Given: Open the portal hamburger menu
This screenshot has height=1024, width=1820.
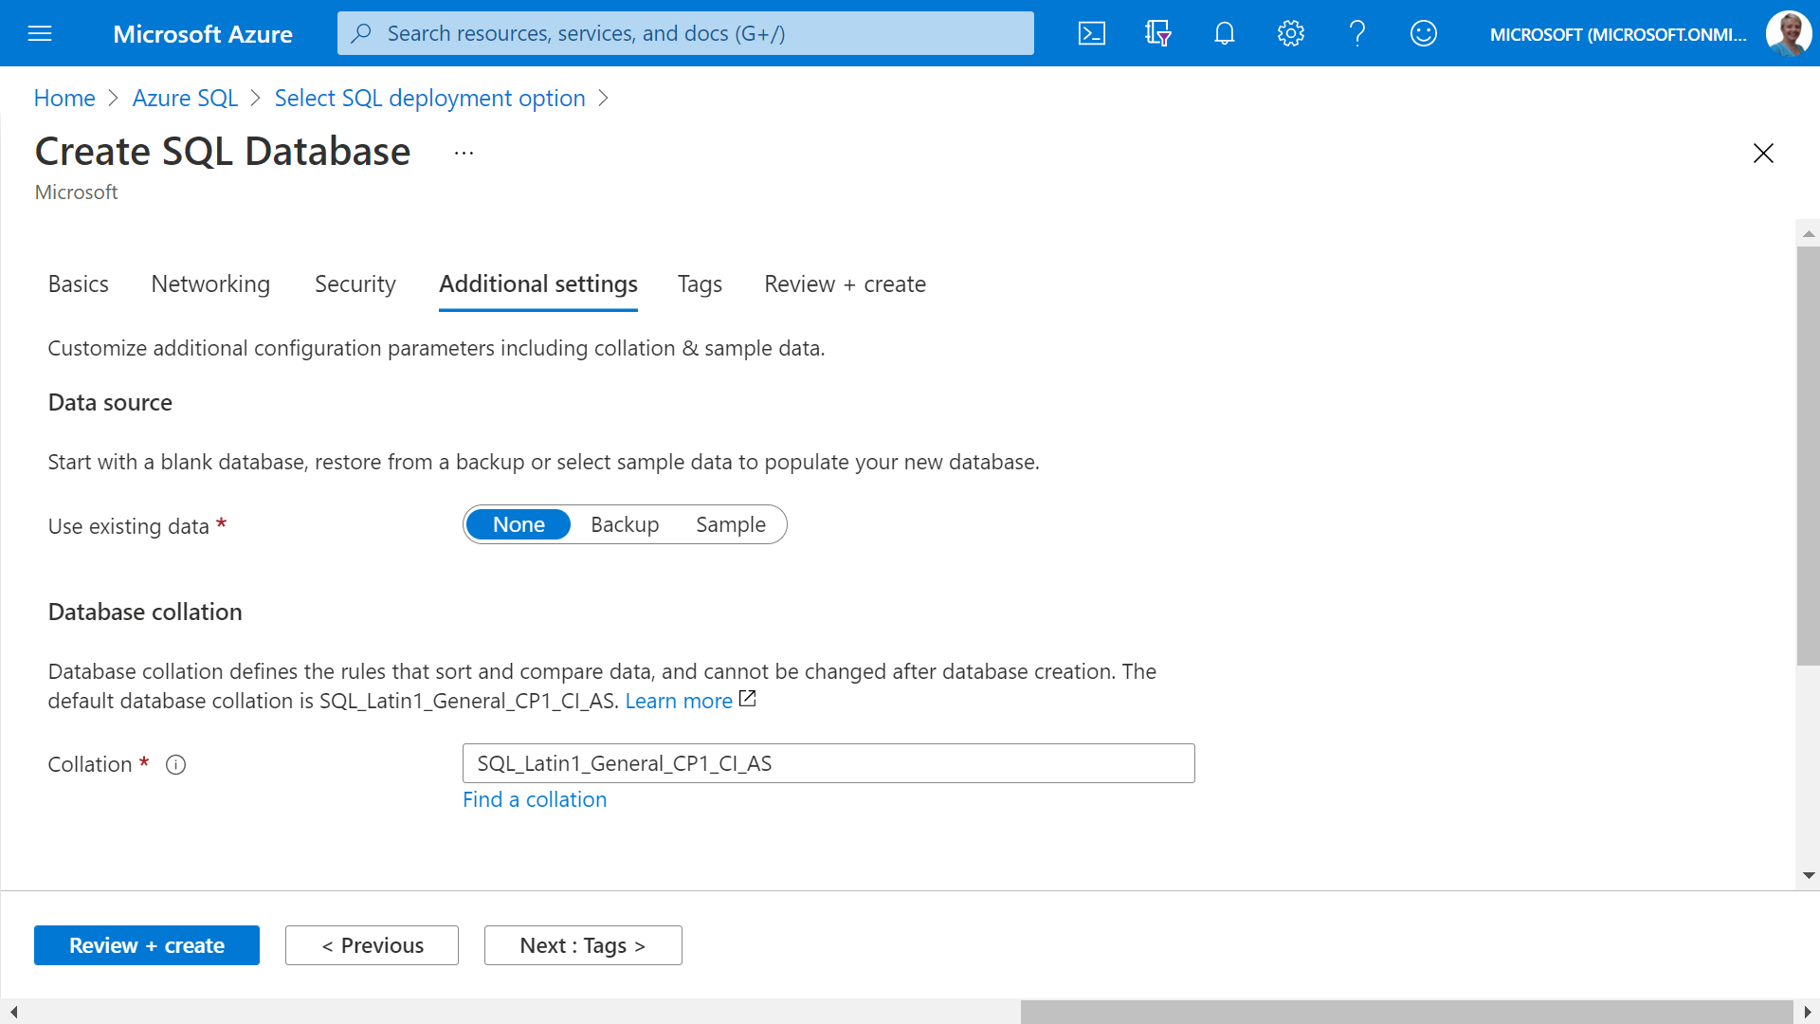Looking at the screenshot, I should coord(40,34).
